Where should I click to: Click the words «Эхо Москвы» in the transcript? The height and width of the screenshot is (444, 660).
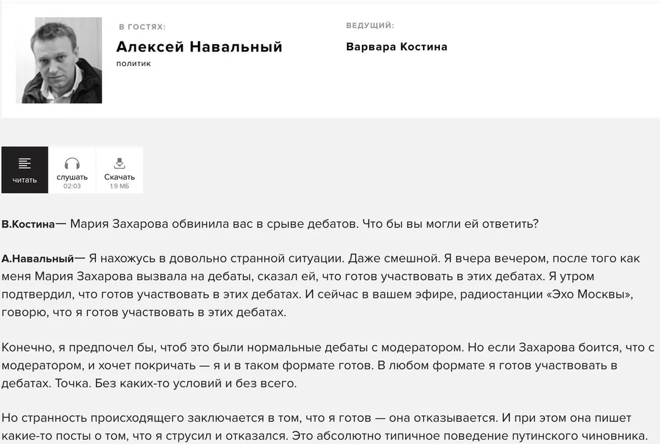tap(589, 294)
